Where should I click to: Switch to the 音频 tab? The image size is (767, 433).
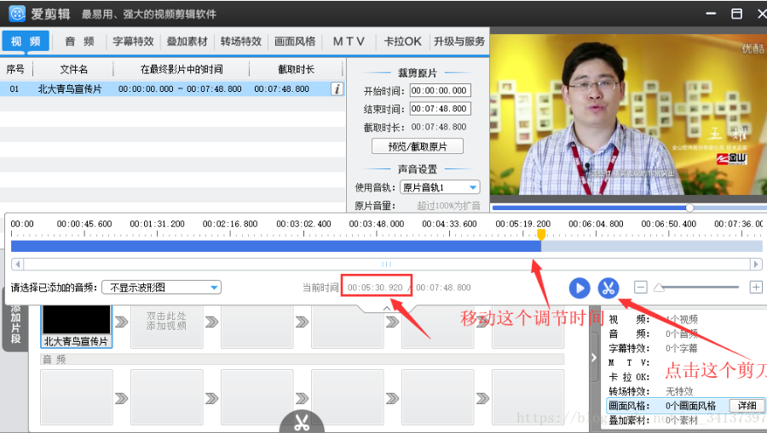point(79,42)
